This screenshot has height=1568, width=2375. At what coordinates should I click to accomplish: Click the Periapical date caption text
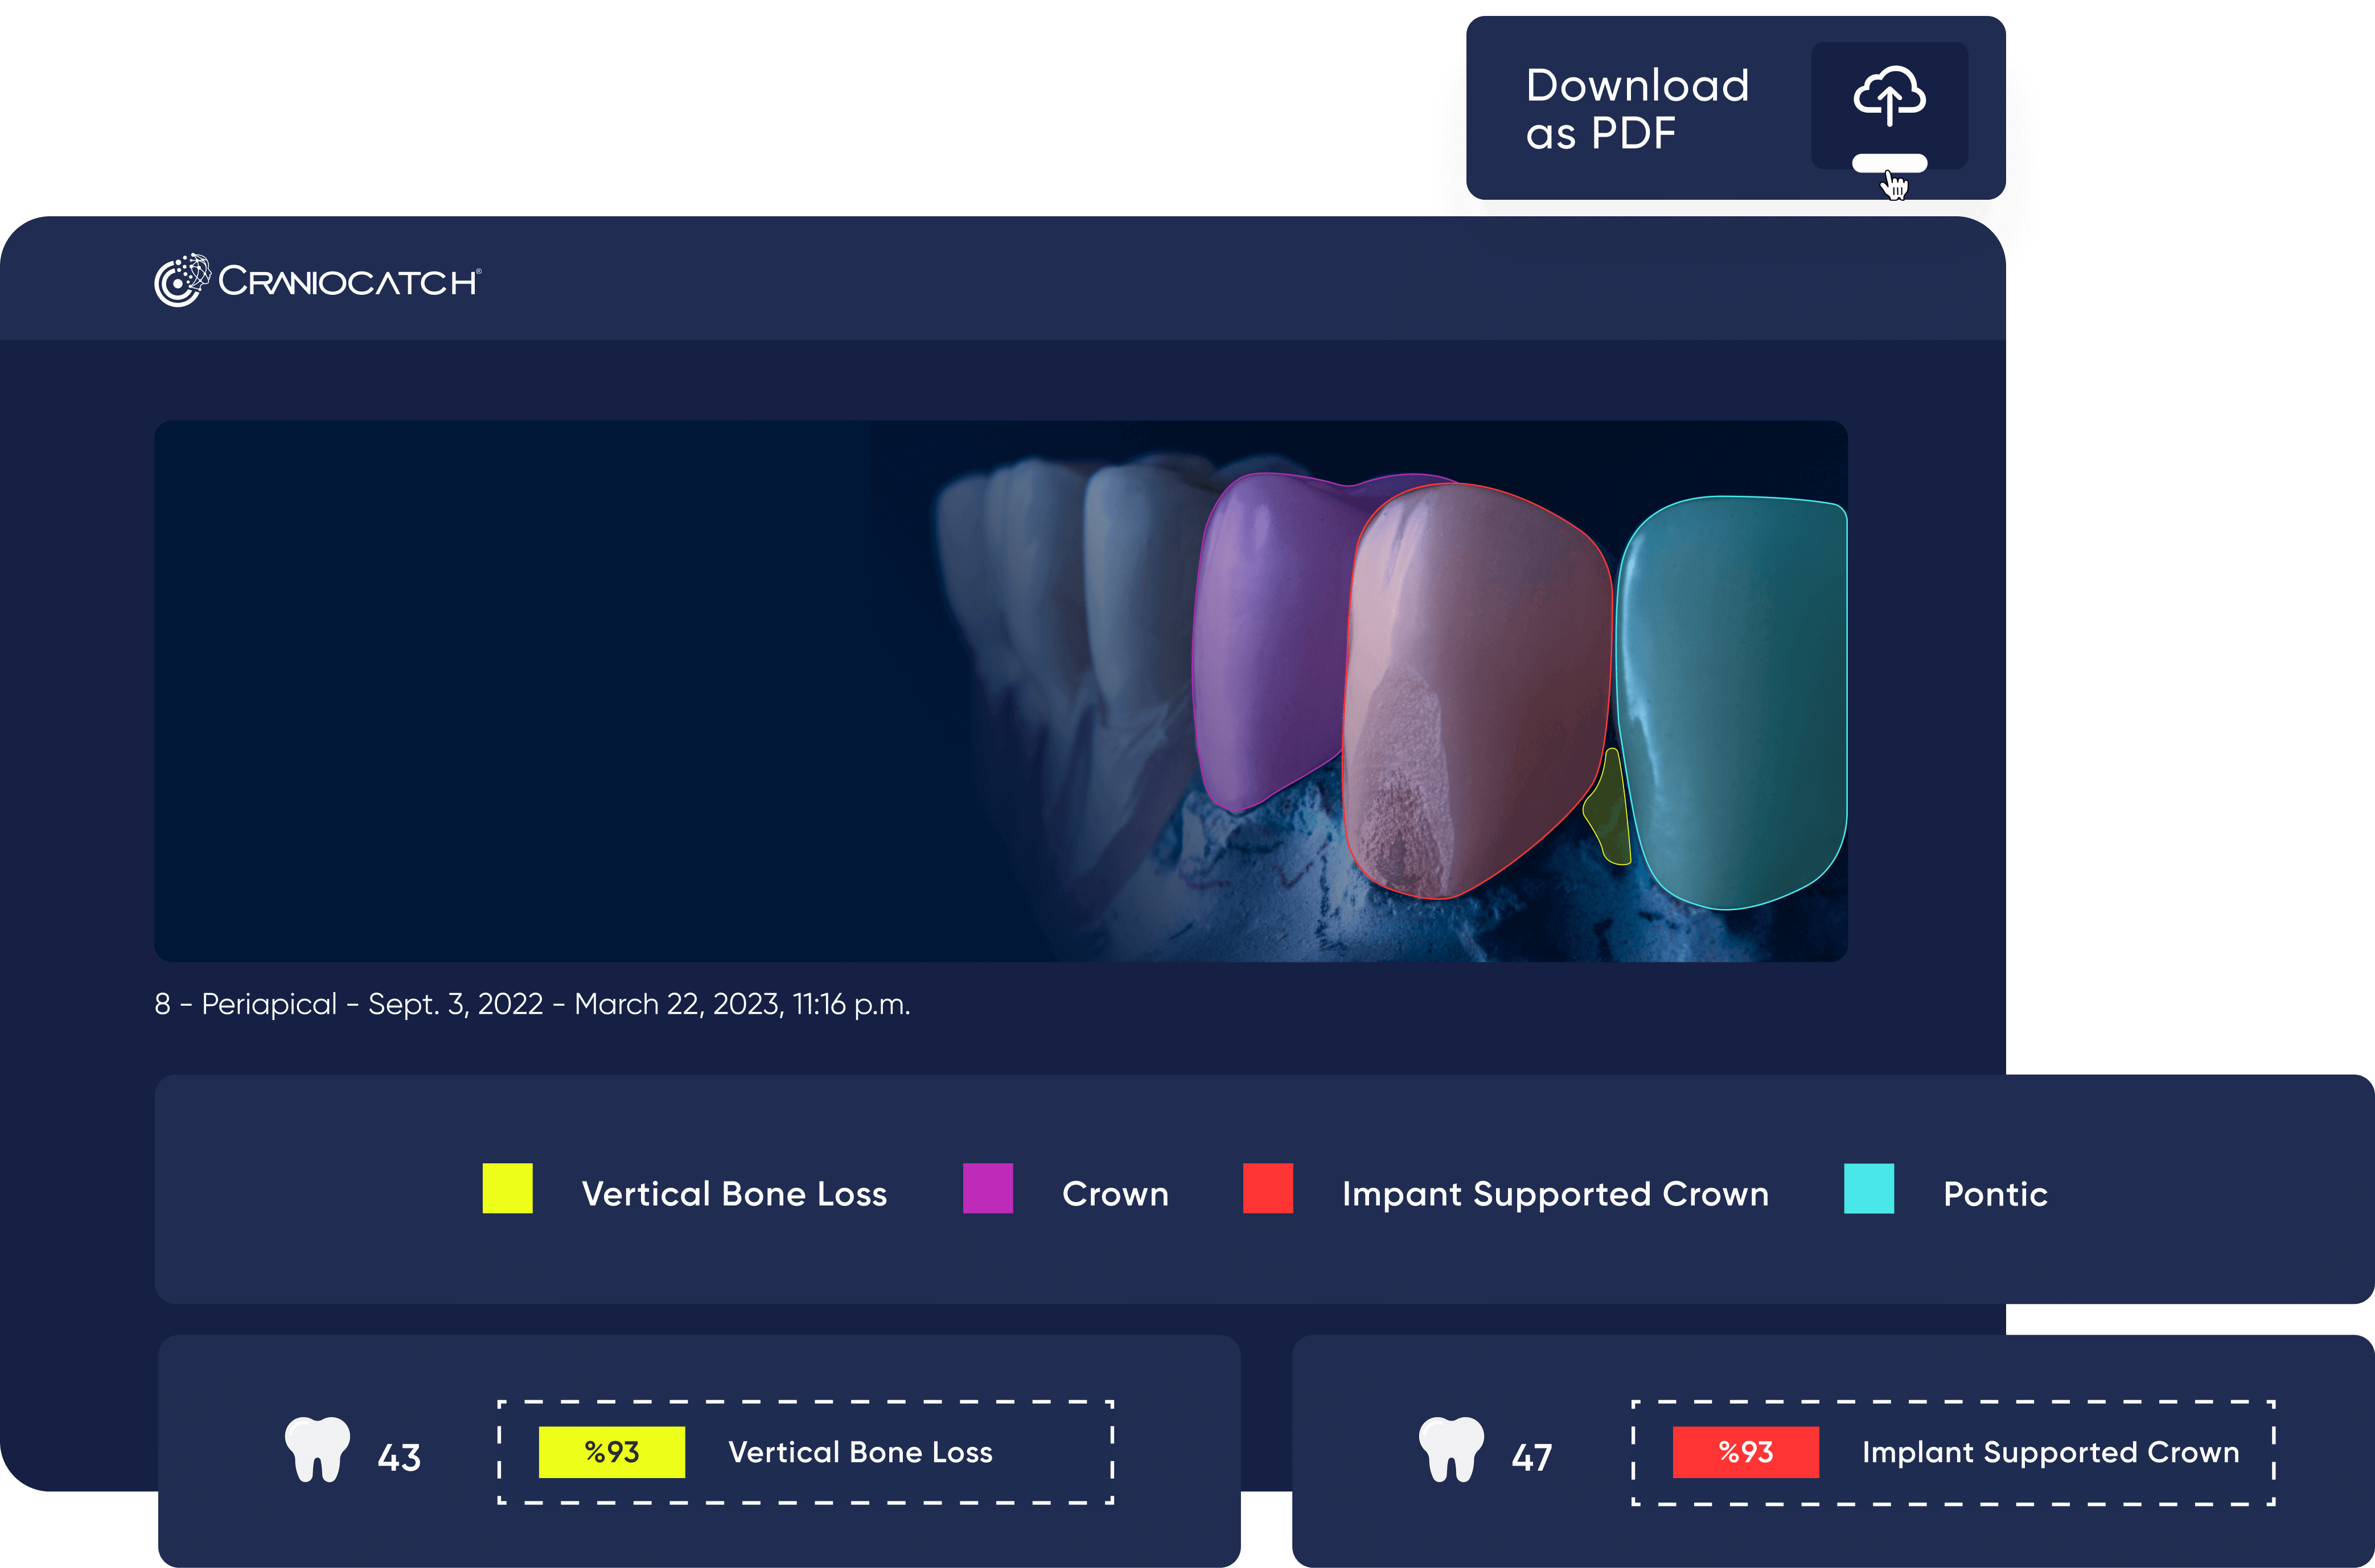[x=532, y=1004]
